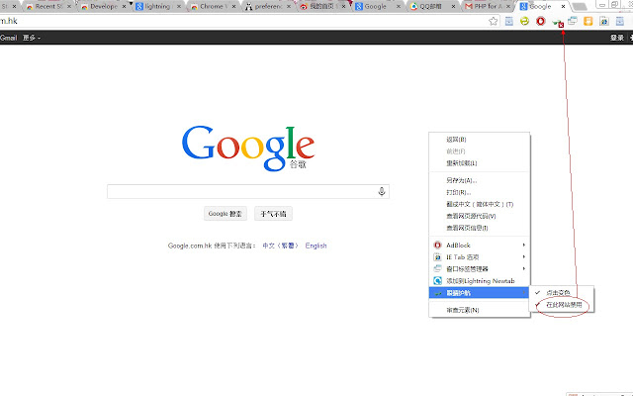Close the active Google tab
The height and width of the screenshot is (396, 633).
[563, 7]
